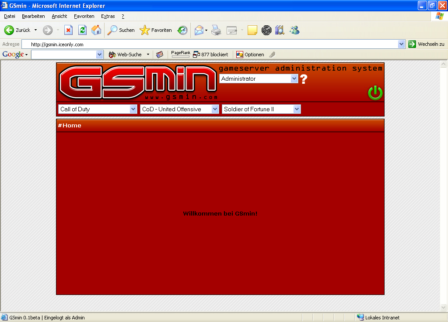Image resolution: width=448 pixels, height=322 pixels.
Task: Open the Favoriten star panel
Action: click(x=156, y=30)
